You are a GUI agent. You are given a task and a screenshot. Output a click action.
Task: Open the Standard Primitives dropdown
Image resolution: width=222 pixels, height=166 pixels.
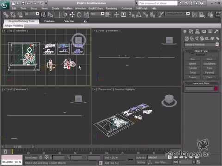click(202, 45)
